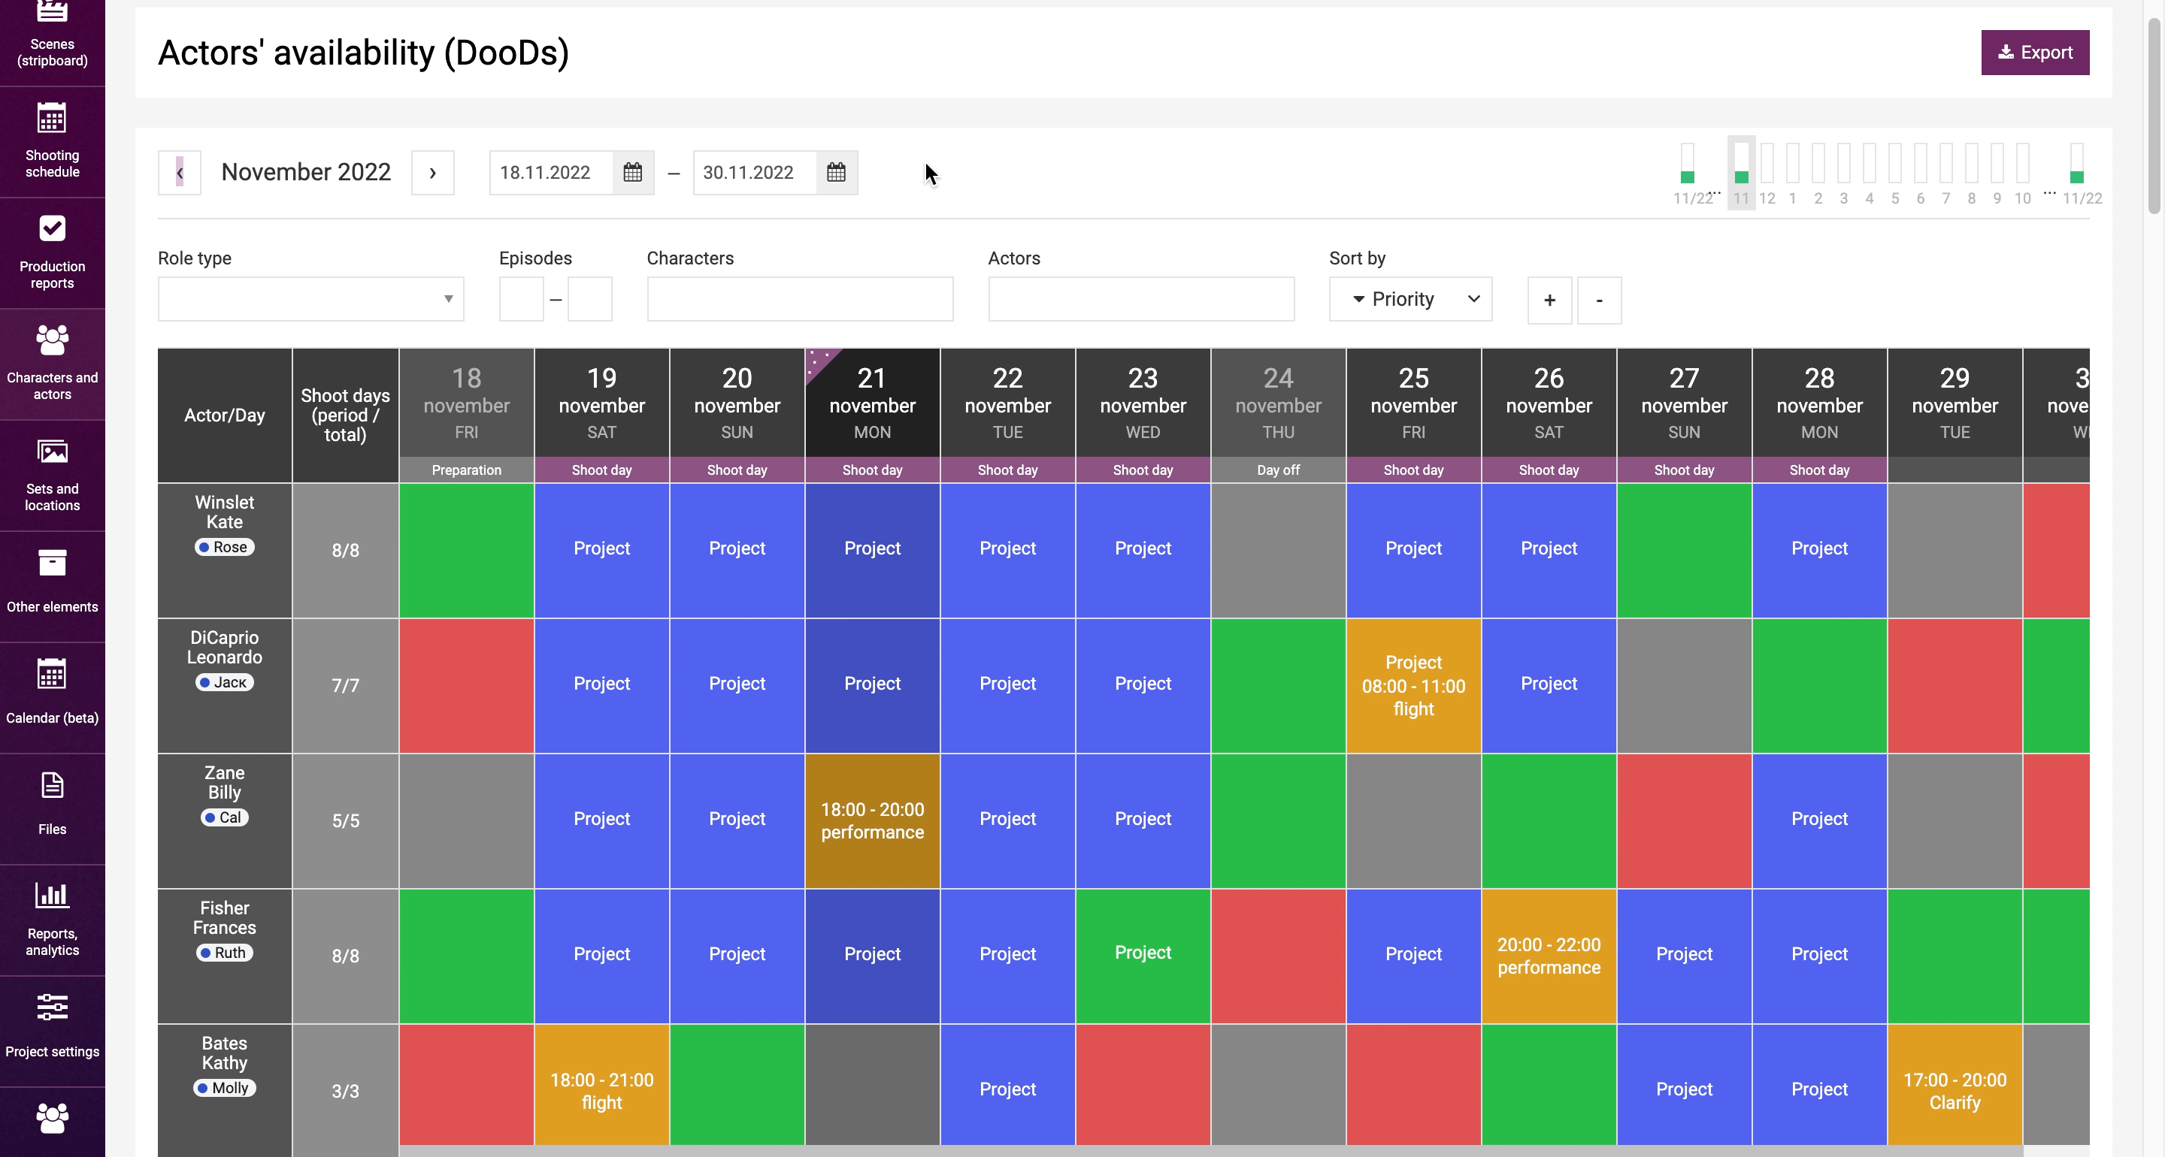Open Production reports checkmark icon
The height and width of the screenshot is (1157, 2165).
(52, 228)
